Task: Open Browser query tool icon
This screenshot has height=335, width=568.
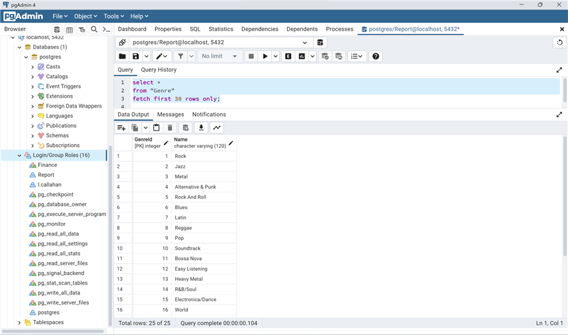Action: pyautogui.click(x=57, y=29)
